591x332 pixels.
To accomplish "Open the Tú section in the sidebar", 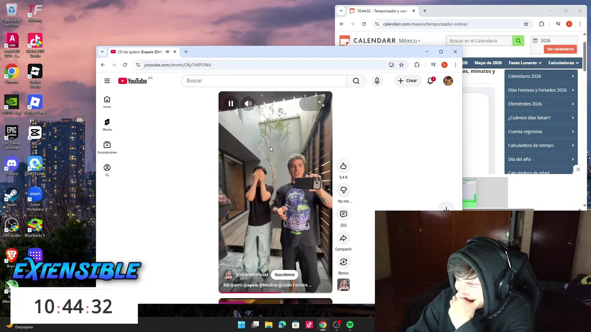I will pos(107,170).
